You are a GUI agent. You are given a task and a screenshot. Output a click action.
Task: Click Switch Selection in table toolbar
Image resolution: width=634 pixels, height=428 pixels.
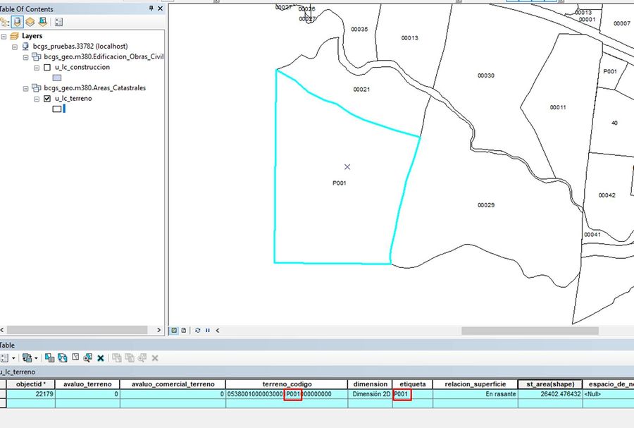click(62, 357)
